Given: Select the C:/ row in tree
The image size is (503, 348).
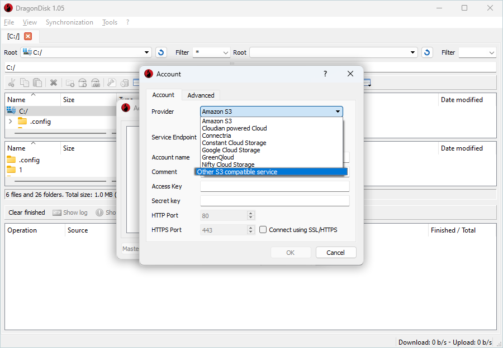Looking at the screenshot, I should point(61,111).
